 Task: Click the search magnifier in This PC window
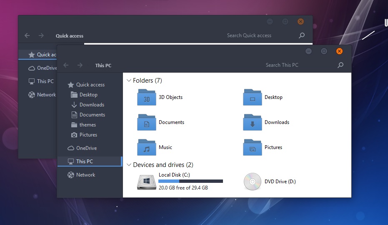pos(340,65)
